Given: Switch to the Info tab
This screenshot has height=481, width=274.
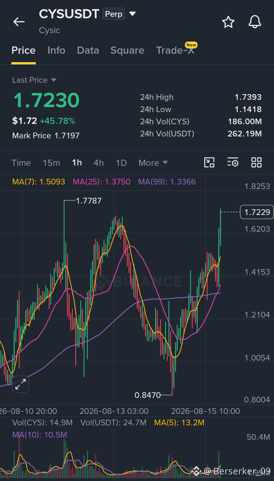Looking at the screenshot, I should point(56,50).
